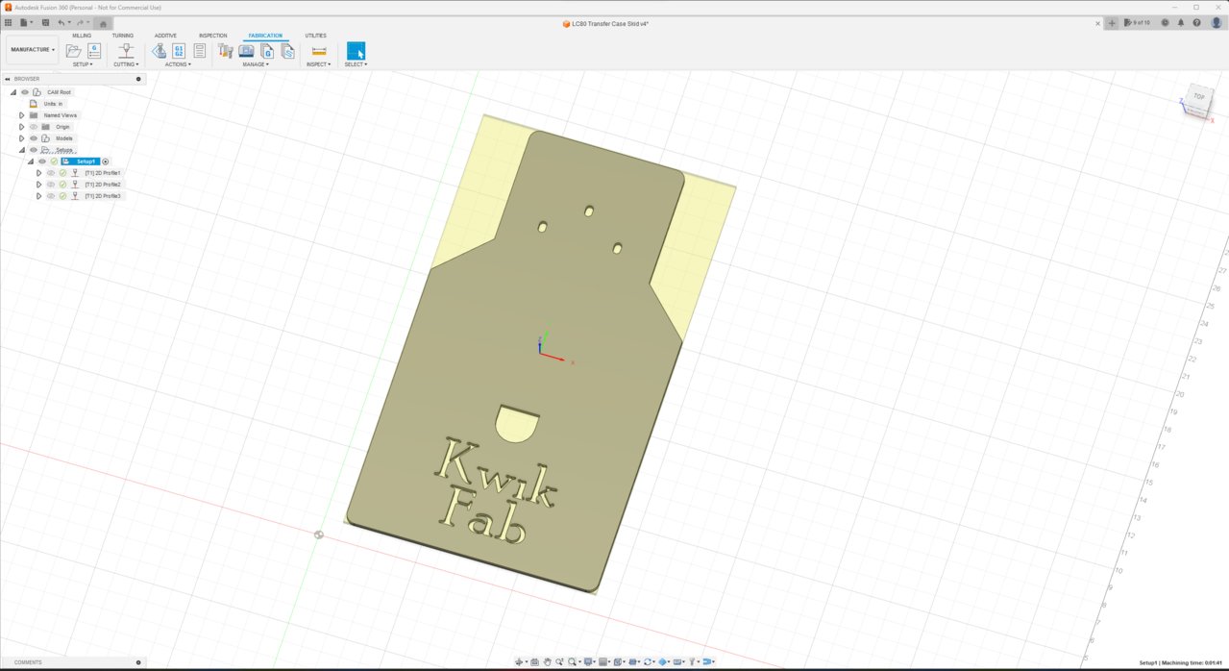The image size is (1229, 671).
Task: Collapse the BROWSER panel arrows
Action: [x=7, y=79]
